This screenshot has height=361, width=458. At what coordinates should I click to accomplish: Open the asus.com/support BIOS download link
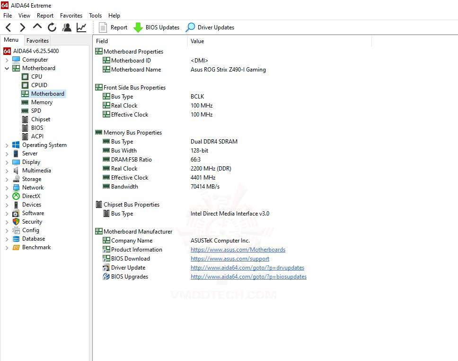point(230,259)
